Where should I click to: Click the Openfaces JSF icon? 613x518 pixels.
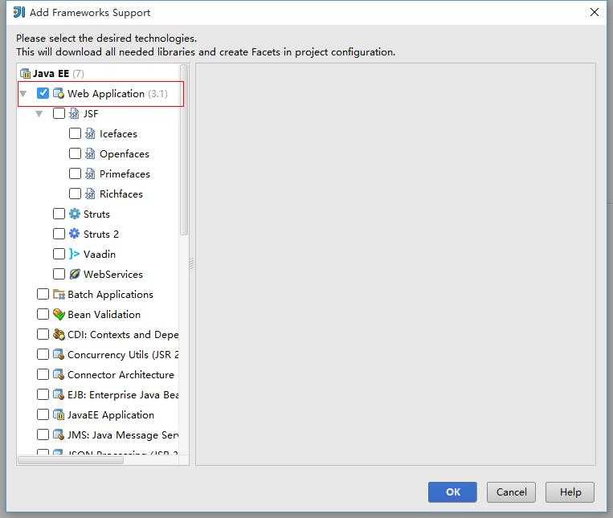pyautogui.click(x=90, y=154)
